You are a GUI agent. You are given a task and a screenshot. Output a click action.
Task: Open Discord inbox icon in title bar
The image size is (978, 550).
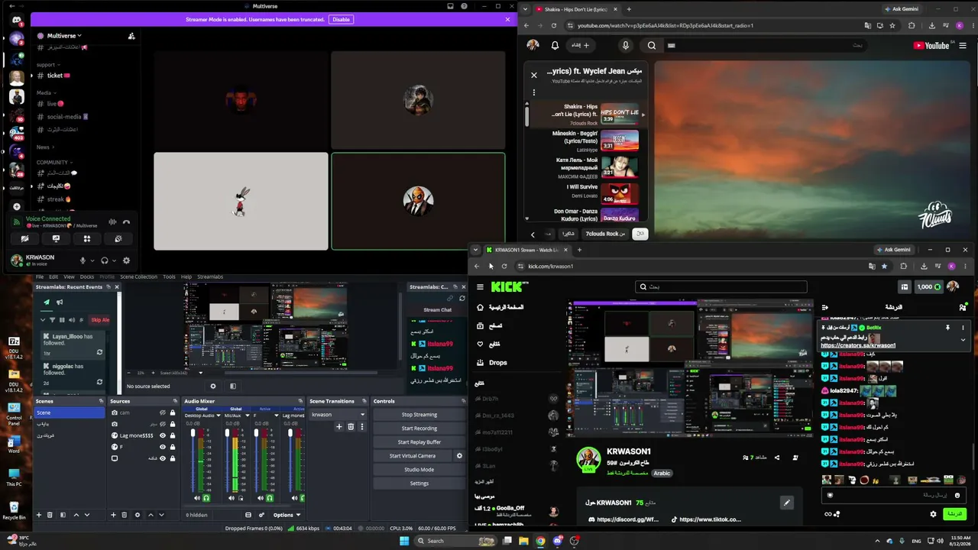(x=451, y=6)
